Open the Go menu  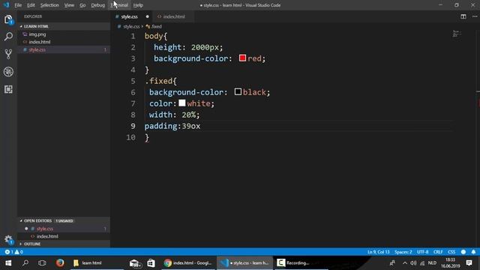82,5
